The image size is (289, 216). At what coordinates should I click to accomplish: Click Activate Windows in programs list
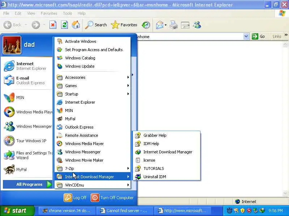point(92,41)
